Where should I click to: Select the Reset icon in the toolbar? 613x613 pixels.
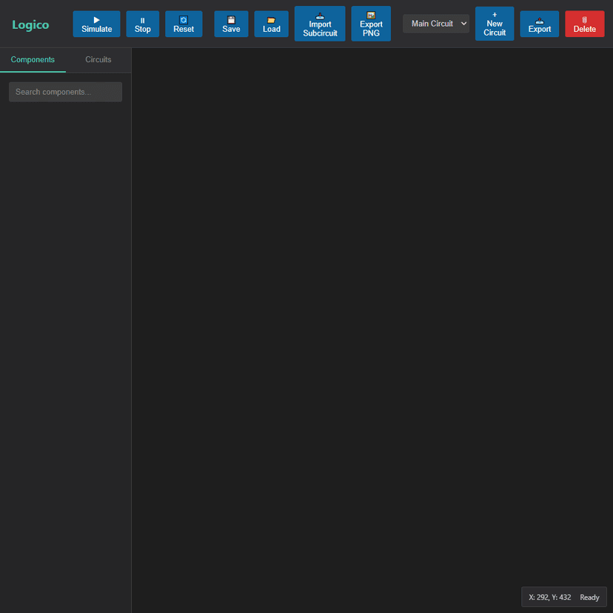pyautogui.click(x=184, y=18)
